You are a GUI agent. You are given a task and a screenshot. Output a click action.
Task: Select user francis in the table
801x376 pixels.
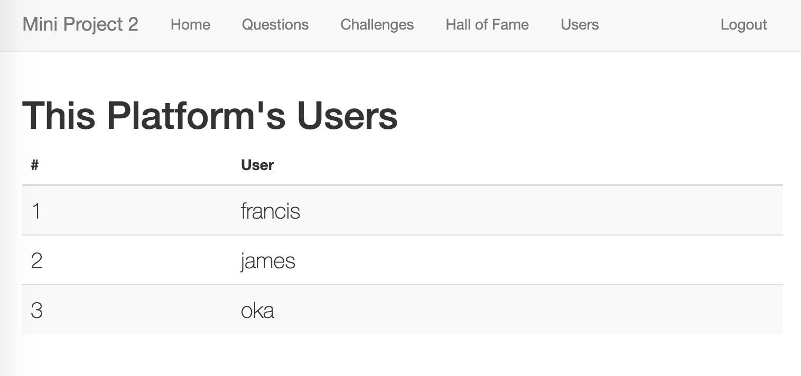pos(271,211)
